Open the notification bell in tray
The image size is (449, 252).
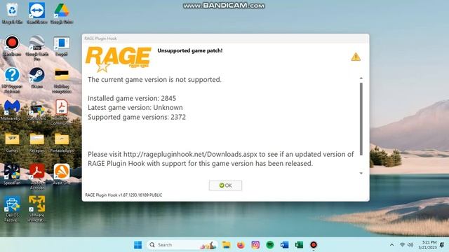tap(443, 245)
